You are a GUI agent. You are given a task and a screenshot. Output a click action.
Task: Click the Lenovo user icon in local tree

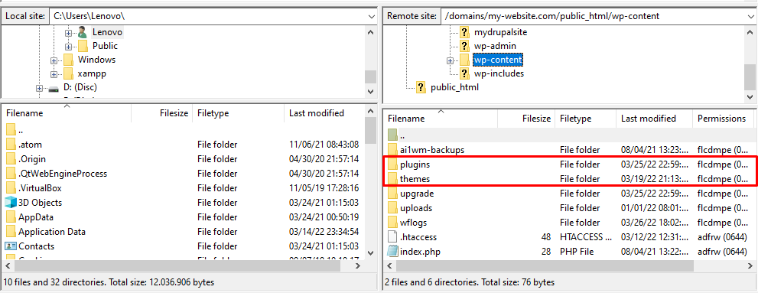[83, 32]
